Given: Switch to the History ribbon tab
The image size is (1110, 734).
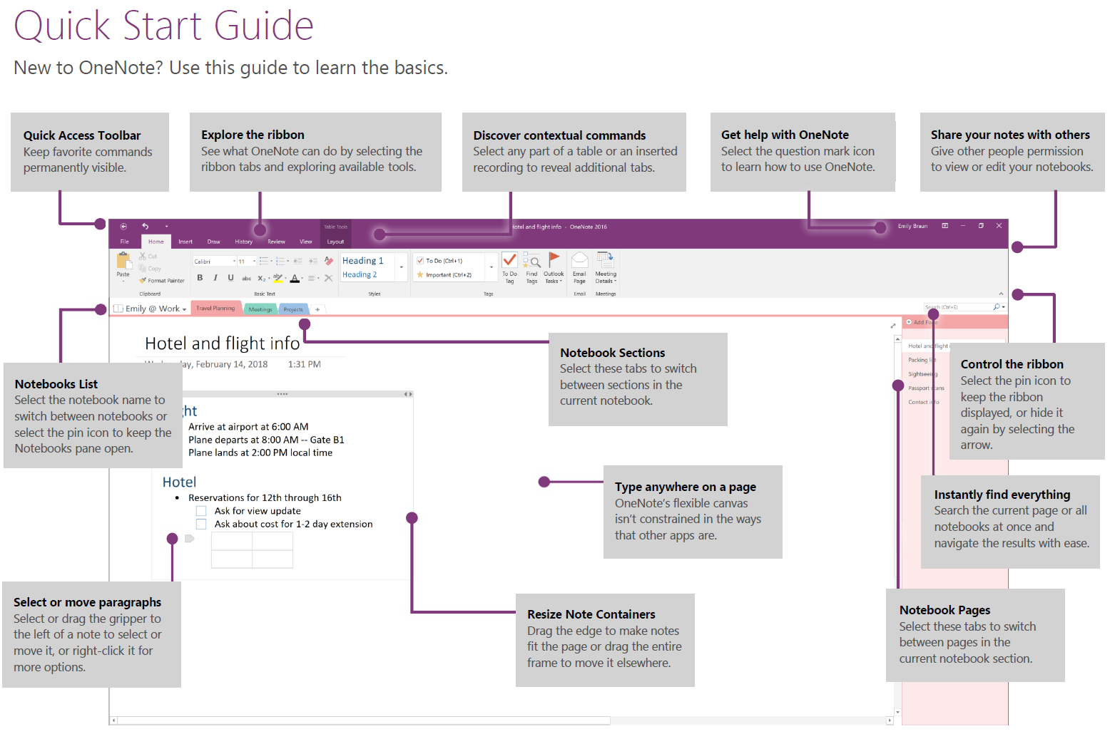Looking at the screenshot, I should 244,242.
